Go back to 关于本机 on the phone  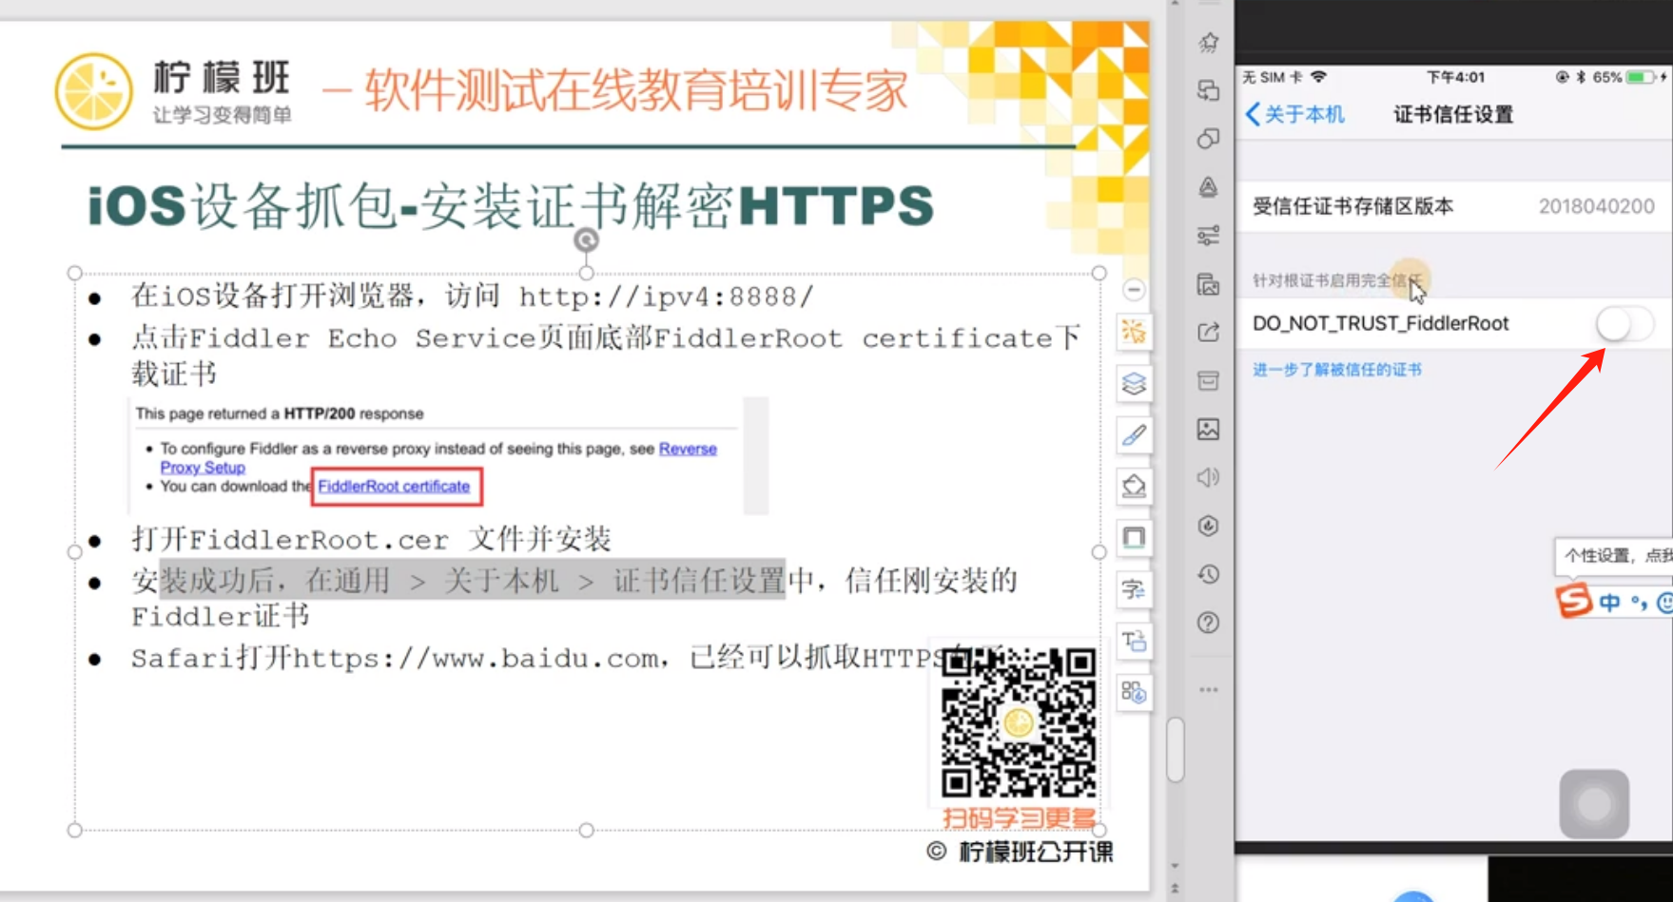pos(1294,115)
